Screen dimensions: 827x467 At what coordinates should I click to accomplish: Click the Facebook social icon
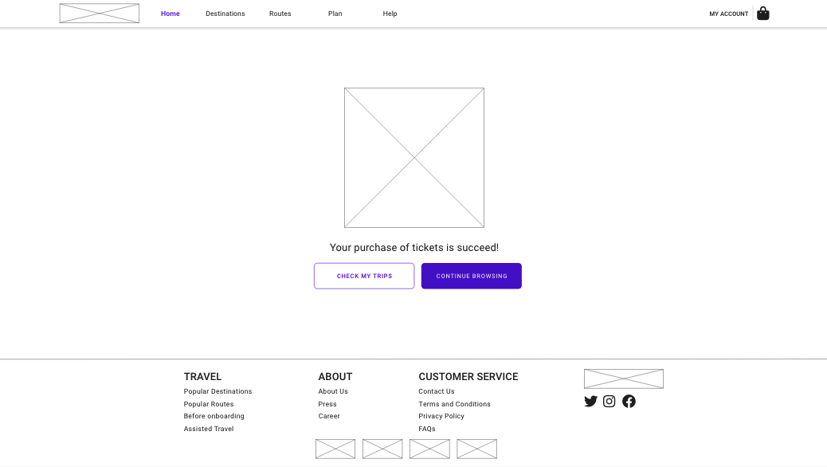tap(629, 401)
